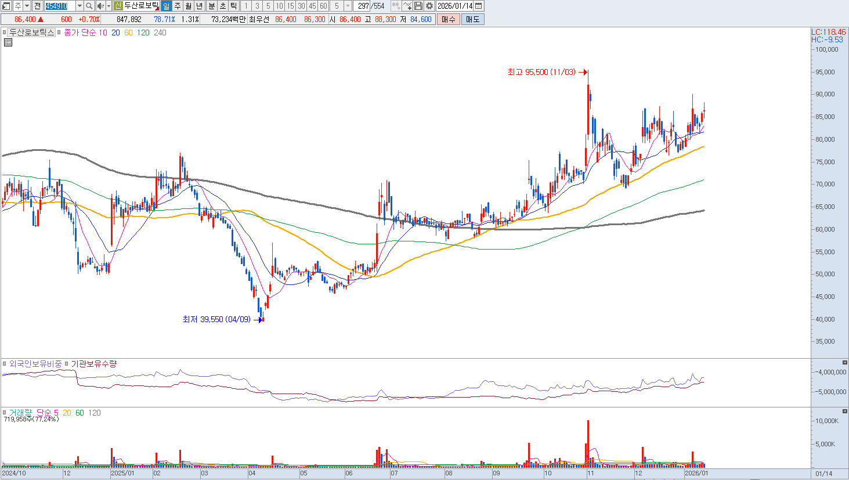The height and width of the screenshot is (480, 849).
Task: Toggle the 기관보유수량 indicator marker
Action: (x=67, y=364)
